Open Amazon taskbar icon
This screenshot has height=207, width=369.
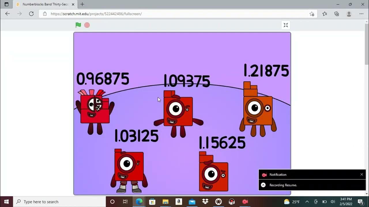point(179,202)
